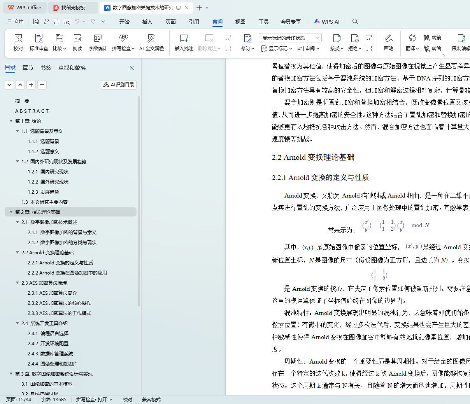Convert simplified to traditional with 转繁
470x404 pixels.
(x=432, y=38)
